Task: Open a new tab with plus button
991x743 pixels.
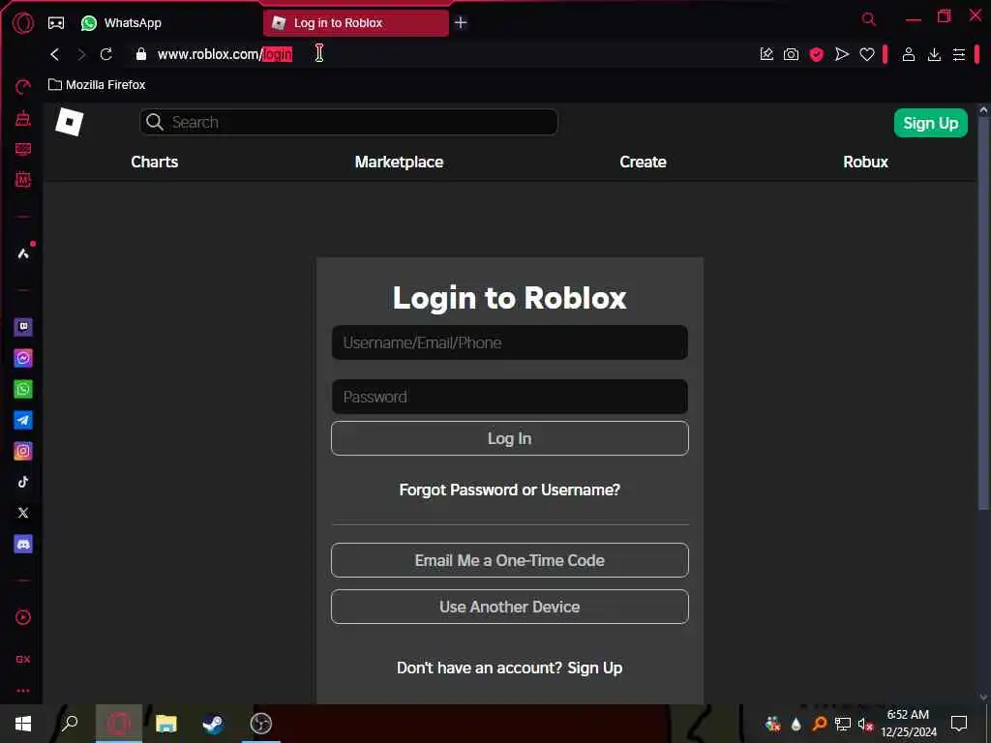Action: coord(461,23)
